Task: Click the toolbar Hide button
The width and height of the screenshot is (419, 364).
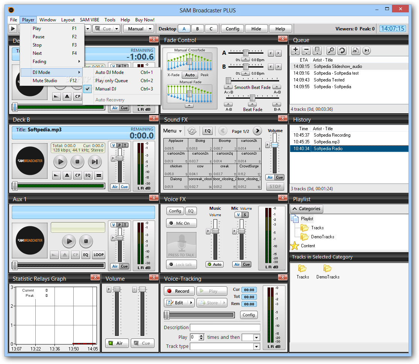Action: coord(256,29)
